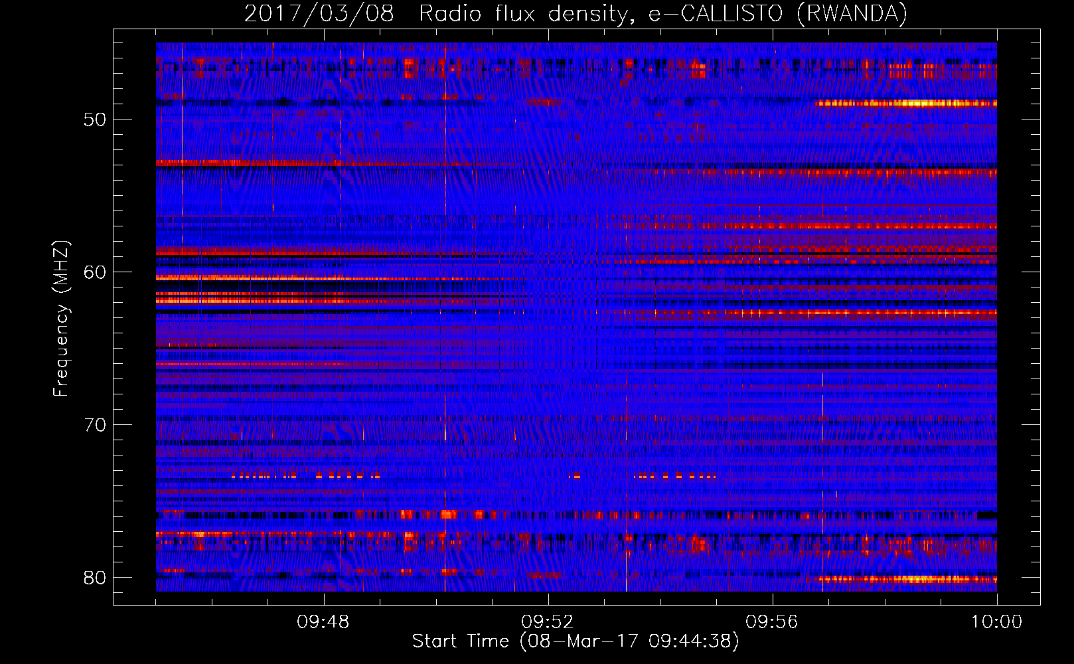Click the 10:00 time tick label
1074x664 pixels.
(x=996, y=622)
